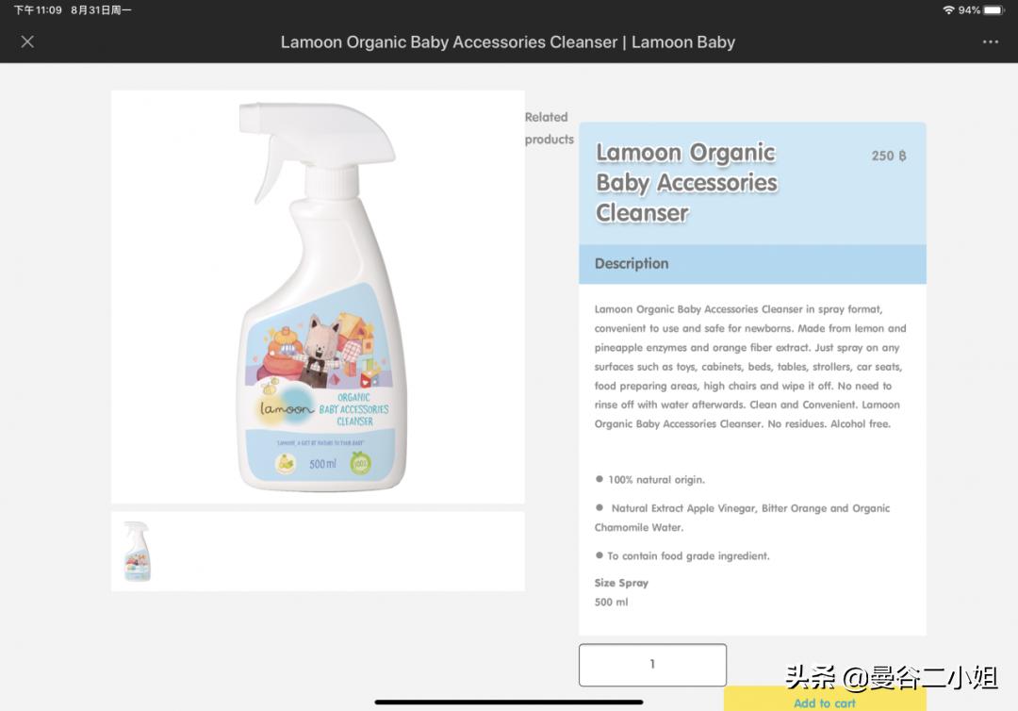Tap the battery indicator icon
This screenshot has height=711, width=1018.
pyautogui.click(x=994, y=10)
